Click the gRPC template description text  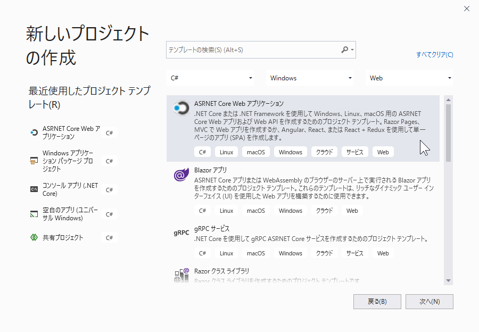coord(311,239)
